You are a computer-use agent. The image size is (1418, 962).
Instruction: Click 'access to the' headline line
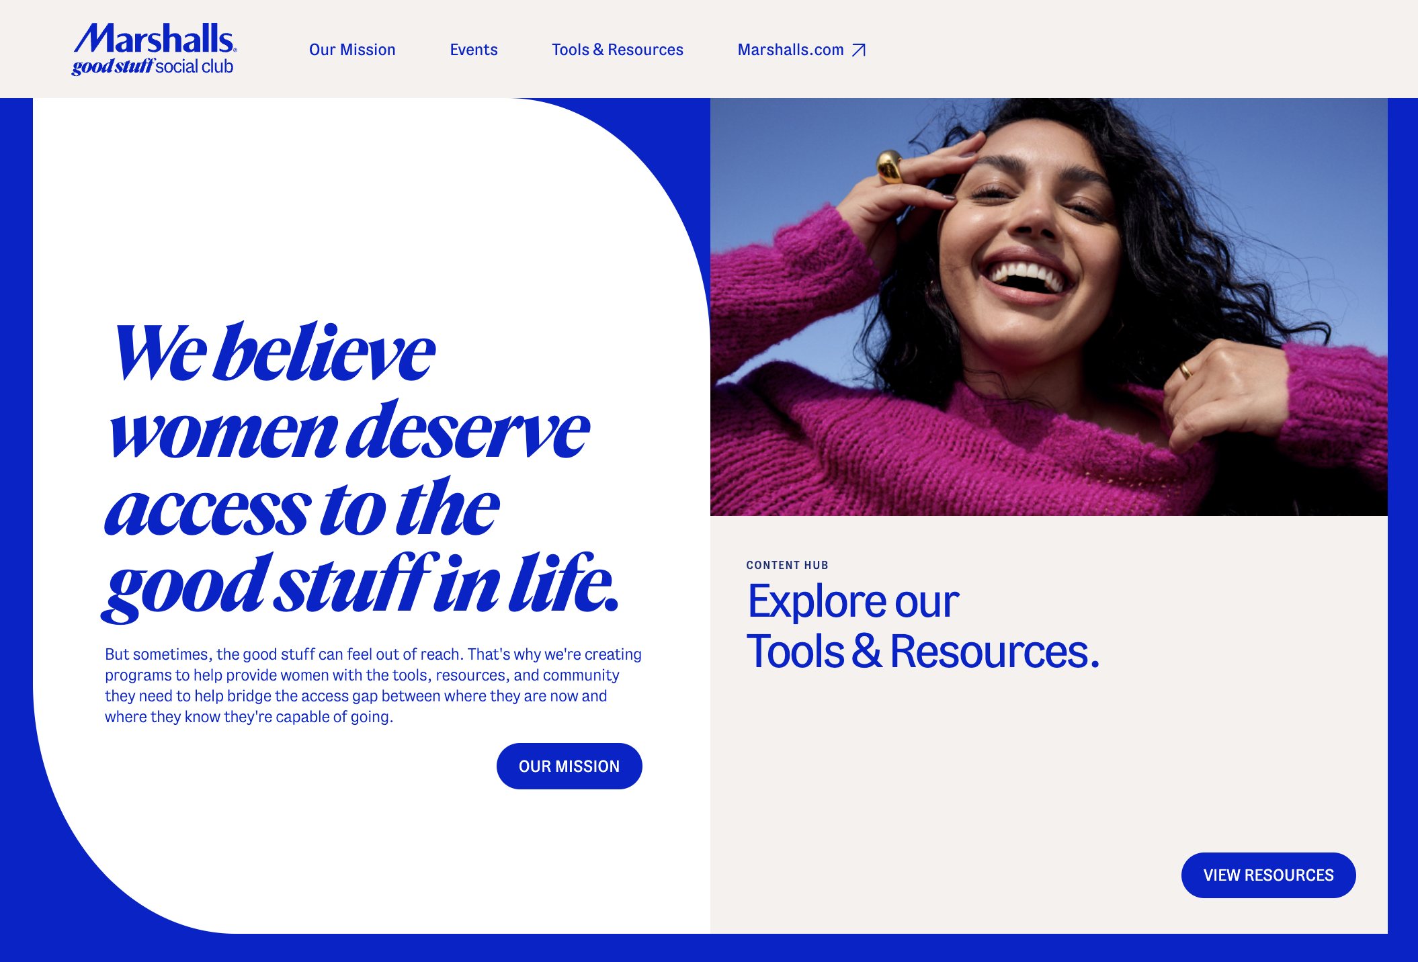tap(302, 508)
